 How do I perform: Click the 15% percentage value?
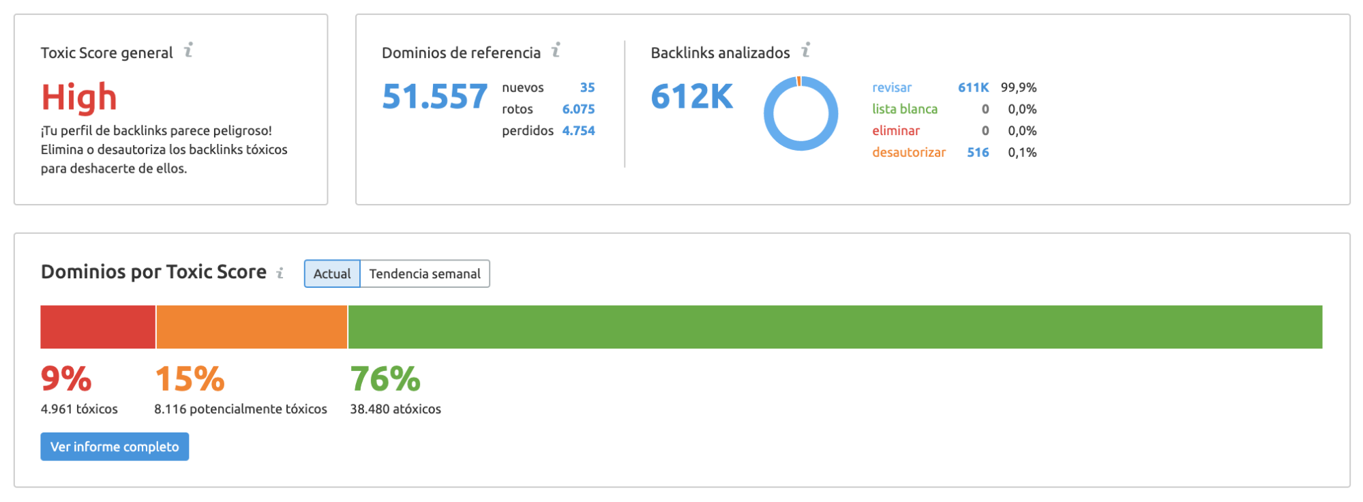click(x=190, y=379)
